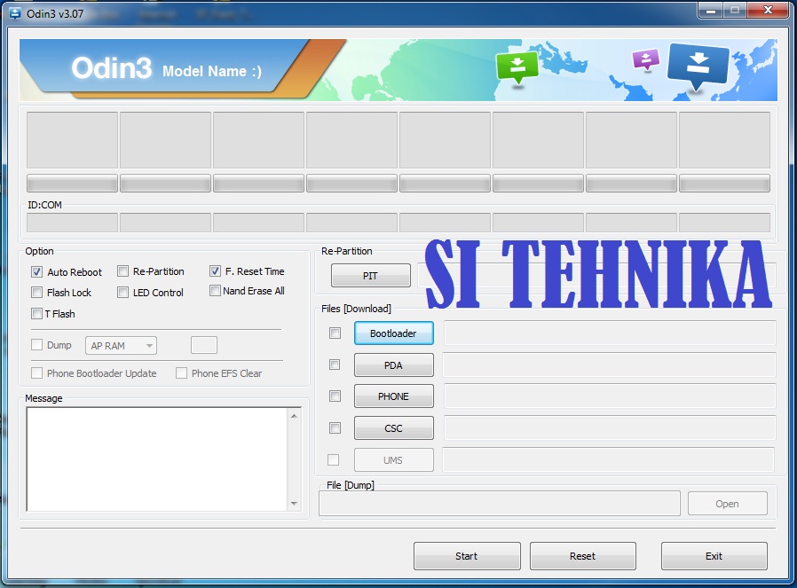Click the Open button for File Dump
This screenshot has height=588, width=797.
[x=728, y=504]
